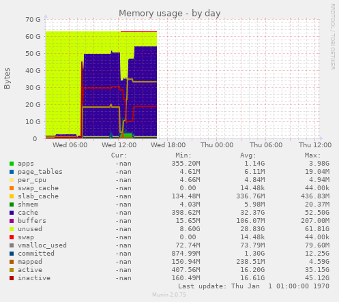Click the 'Min:' column header

[183, 155]
